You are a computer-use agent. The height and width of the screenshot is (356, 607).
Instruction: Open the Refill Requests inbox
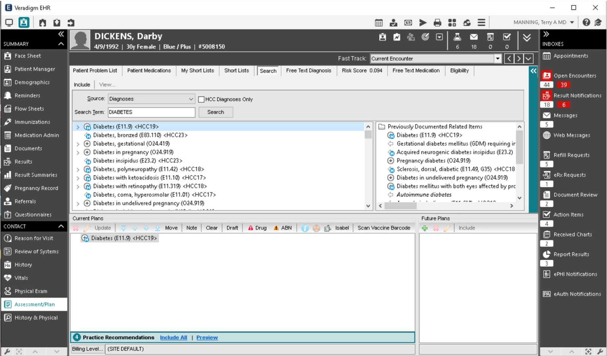pos(571,155)
